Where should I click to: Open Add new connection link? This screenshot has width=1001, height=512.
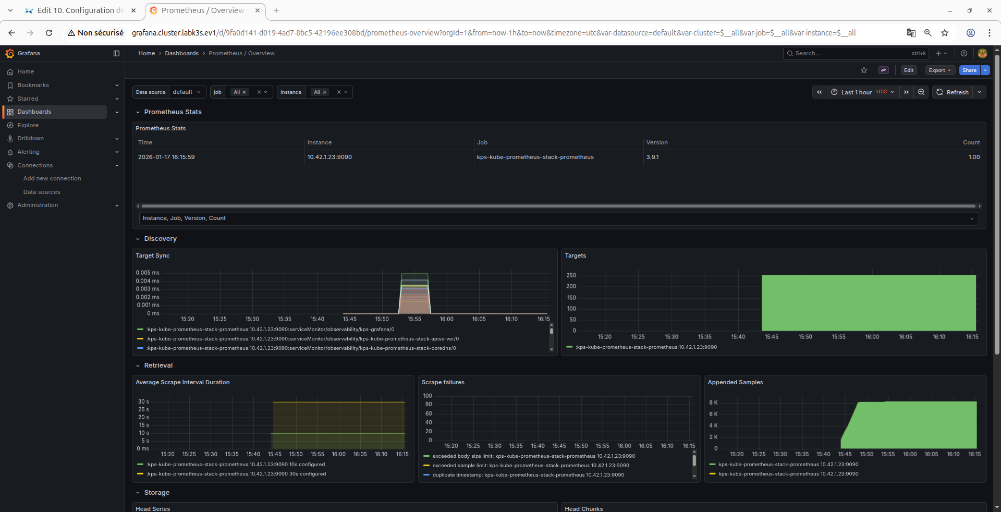click(x=52, y=178)
